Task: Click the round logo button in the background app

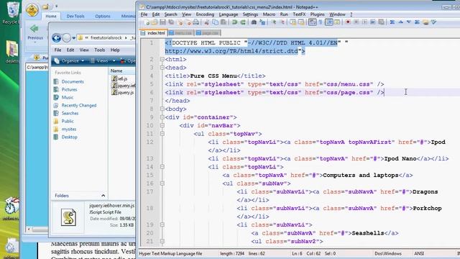Action: [x=32, y=10]
